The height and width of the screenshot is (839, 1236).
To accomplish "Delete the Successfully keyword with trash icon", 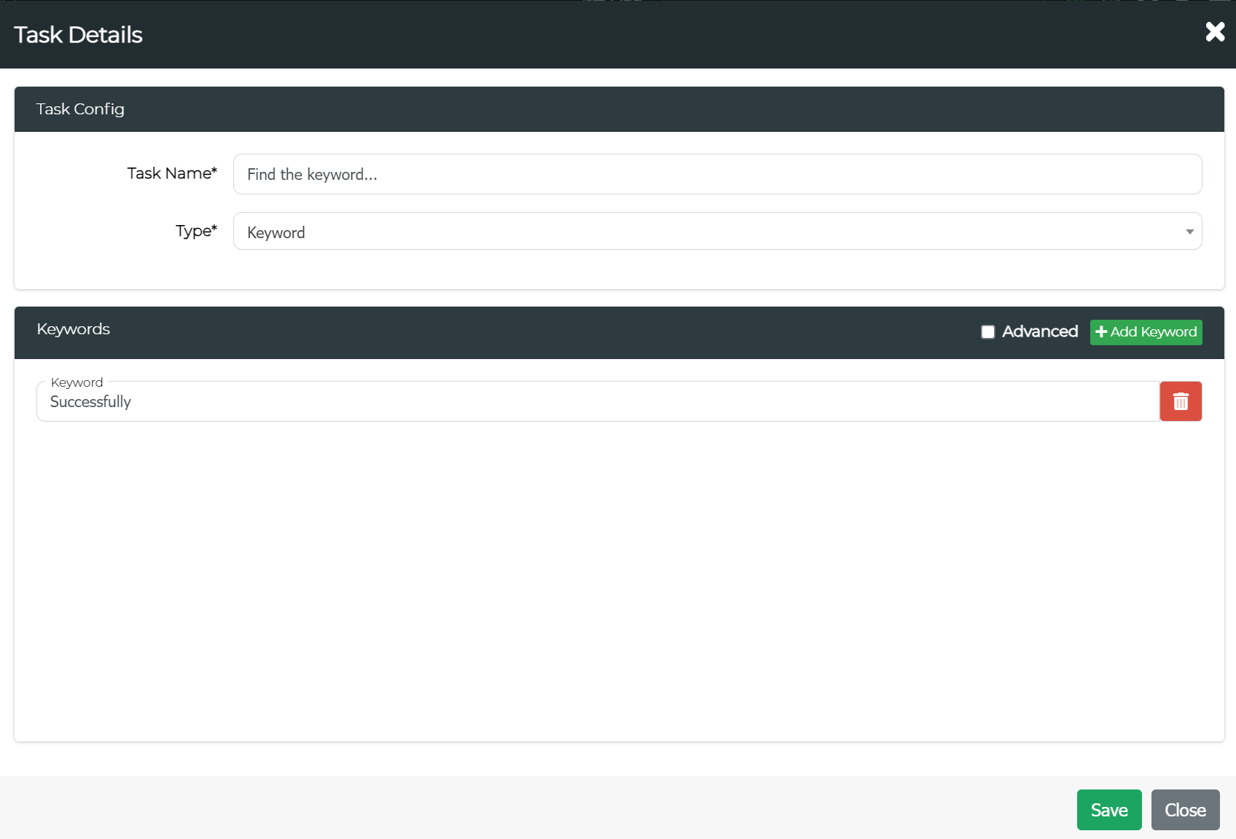I will coord(1181,401).
